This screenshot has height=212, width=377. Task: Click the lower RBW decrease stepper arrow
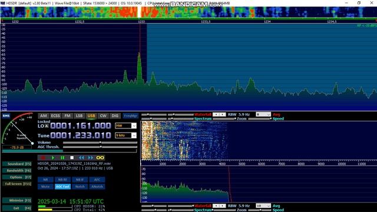tap(216, 206)
